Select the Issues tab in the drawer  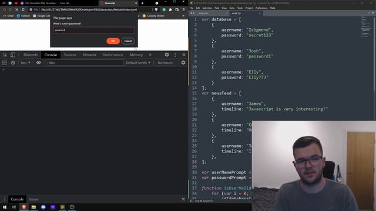[x=34, y=199]
